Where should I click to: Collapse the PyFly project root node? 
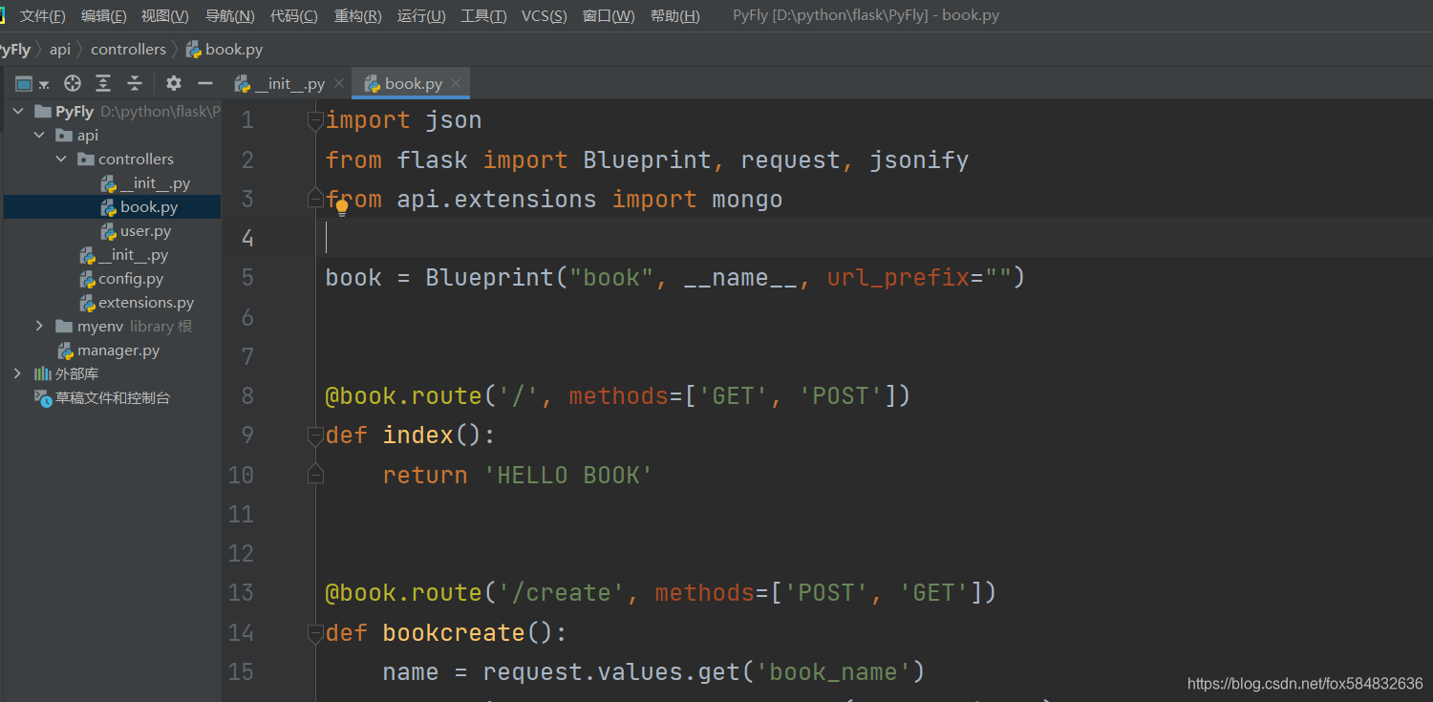click(18, 112)
